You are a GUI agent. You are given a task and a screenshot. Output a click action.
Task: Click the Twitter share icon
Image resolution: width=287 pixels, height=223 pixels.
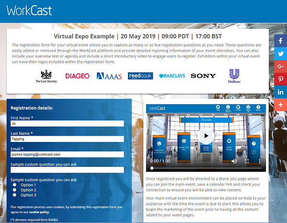[280, 54]
